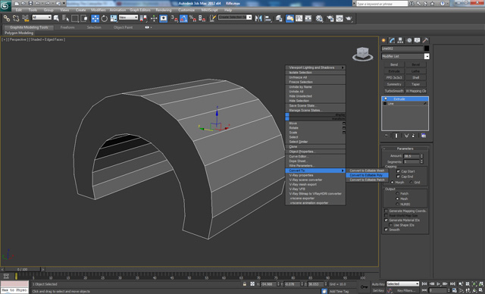Click the 3ds Max application logo button

[5, 6]
